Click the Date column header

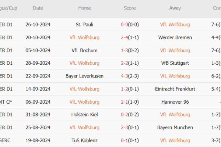(x=38, y=8)
